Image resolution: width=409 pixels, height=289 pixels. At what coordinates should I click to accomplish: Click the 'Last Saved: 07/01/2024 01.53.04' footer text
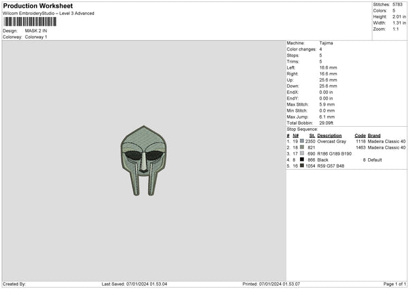pos(134,284)
